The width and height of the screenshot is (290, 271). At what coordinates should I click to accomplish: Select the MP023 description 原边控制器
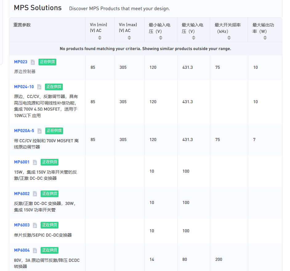(x=25, y=72)
